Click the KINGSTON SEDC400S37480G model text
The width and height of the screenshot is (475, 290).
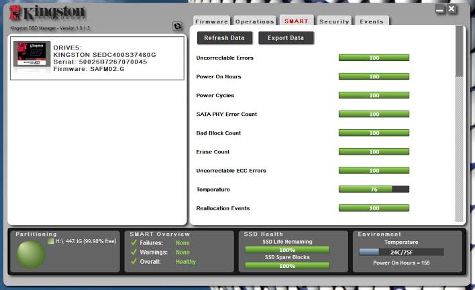click(105, 55)
